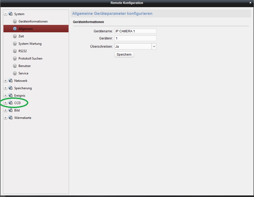Open the Wärmekarte settings item
Screen dimensions: 254x197
(x=23, y=118)
